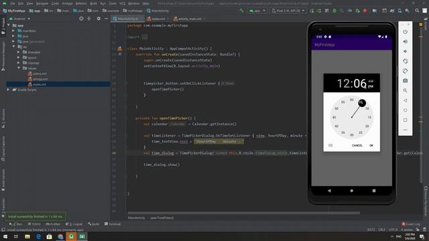Click the editor horizontal scrollbar

(x=243, y=213)
